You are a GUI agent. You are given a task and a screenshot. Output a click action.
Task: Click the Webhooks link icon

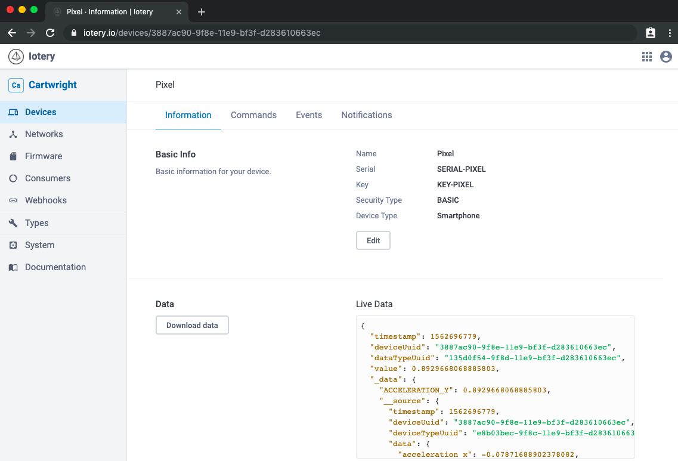(13, 200)
